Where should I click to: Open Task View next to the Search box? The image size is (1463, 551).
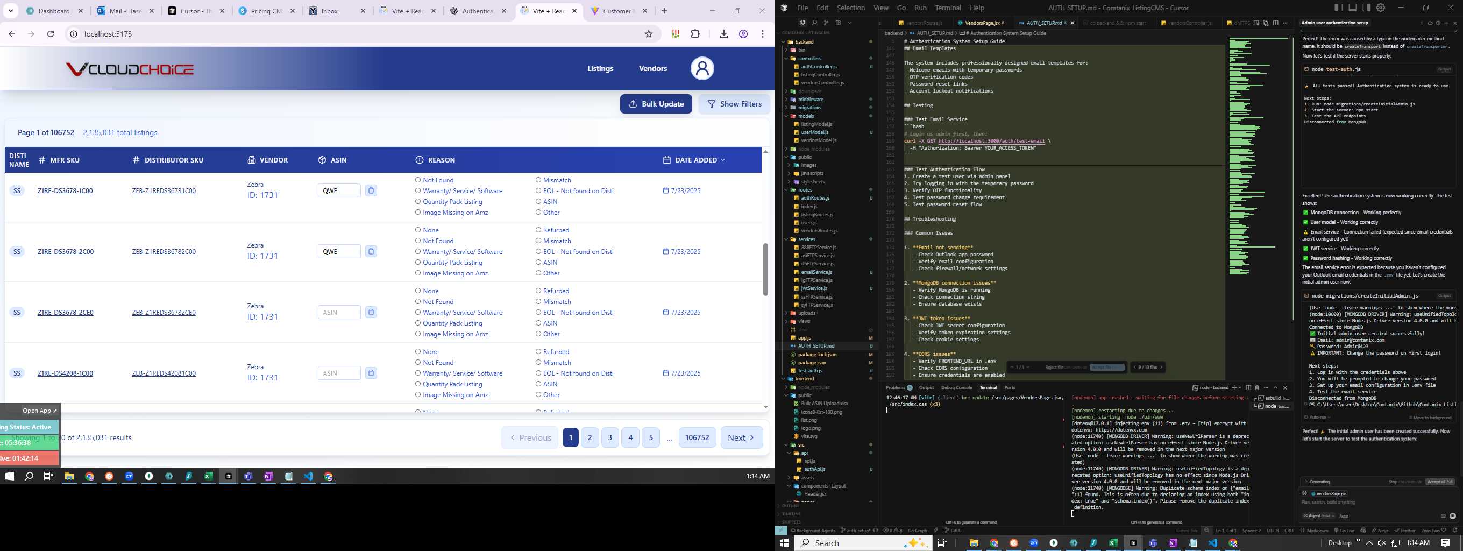[942, 543]
